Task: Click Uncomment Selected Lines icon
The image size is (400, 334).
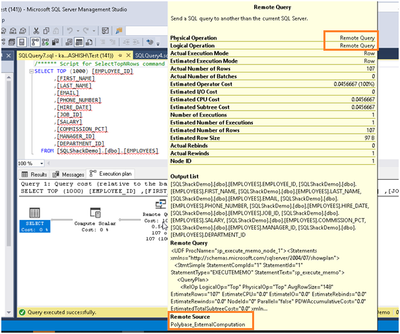Action: [112, 42]
